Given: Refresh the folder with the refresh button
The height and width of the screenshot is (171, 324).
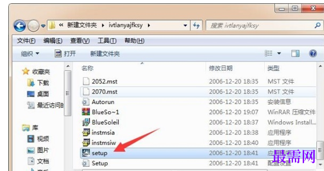Looking at the screenshot, I should pyautogui.click(x=197, y=25).
